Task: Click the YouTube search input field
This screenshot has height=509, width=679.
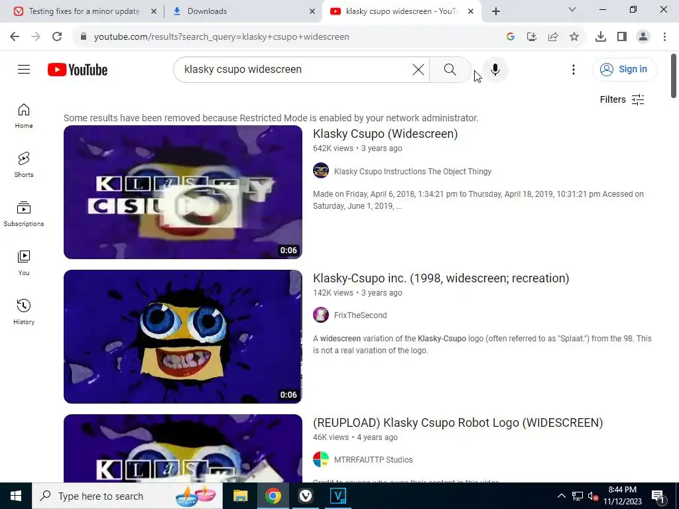Action: click(294, 69)
